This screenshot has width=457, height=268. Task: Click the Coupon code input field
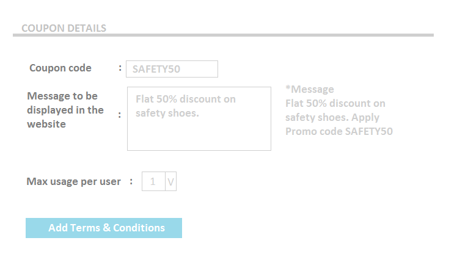click(171, 69)
